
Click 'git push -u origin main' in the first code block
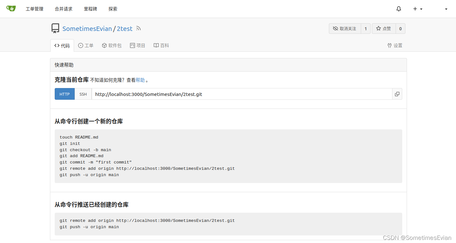pos(89,175)
